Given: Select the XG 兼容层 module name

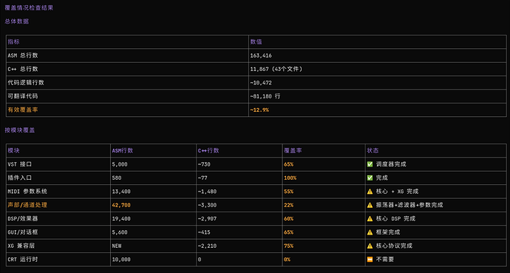Looking at the screenshot, I should pos(21,246).
